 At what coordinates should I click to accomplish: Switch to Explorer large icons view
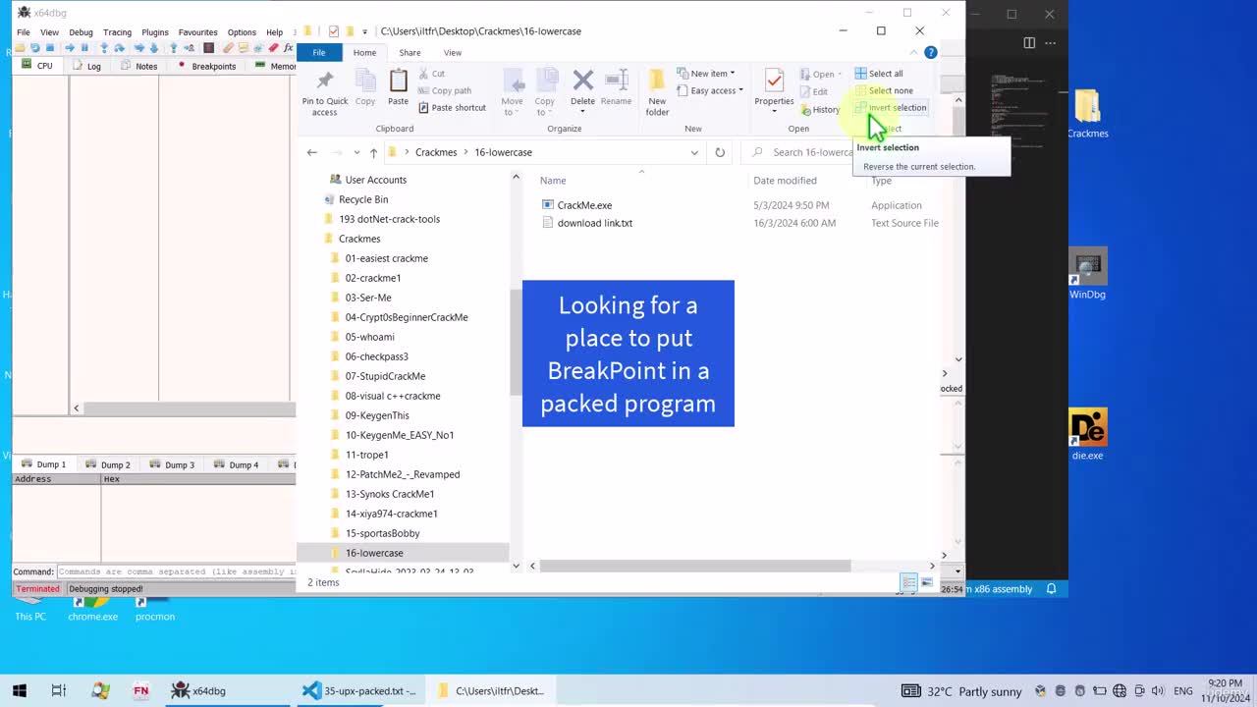[x=926, y=583]
